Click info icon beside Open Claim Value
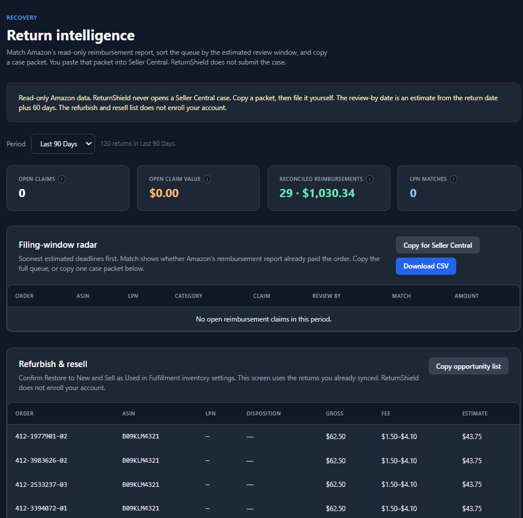This screenshot has width=523, height=518. tap(208, 179)
